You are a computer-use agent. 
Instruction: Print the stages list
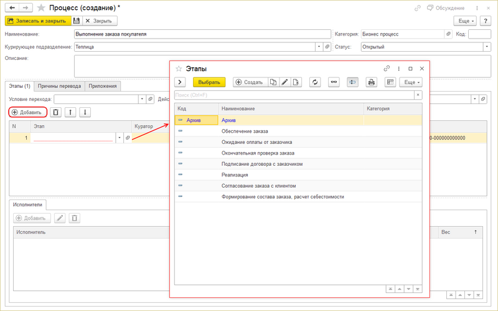371,82
